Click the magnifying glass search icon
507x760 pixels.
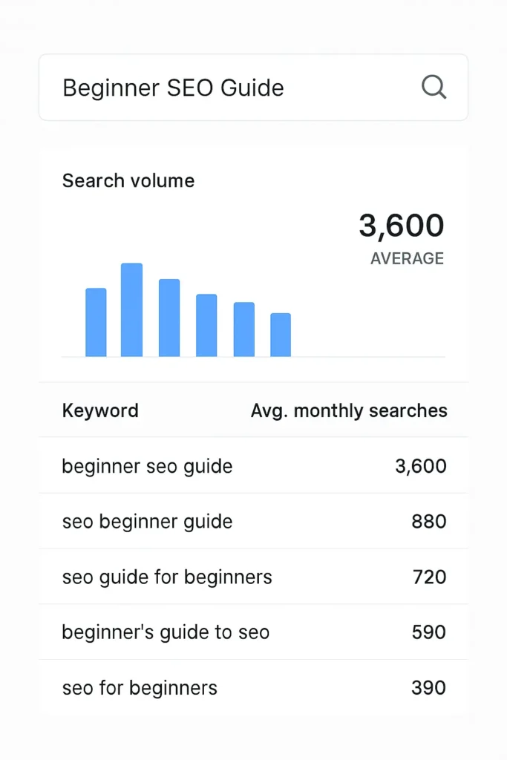(434, 87)
